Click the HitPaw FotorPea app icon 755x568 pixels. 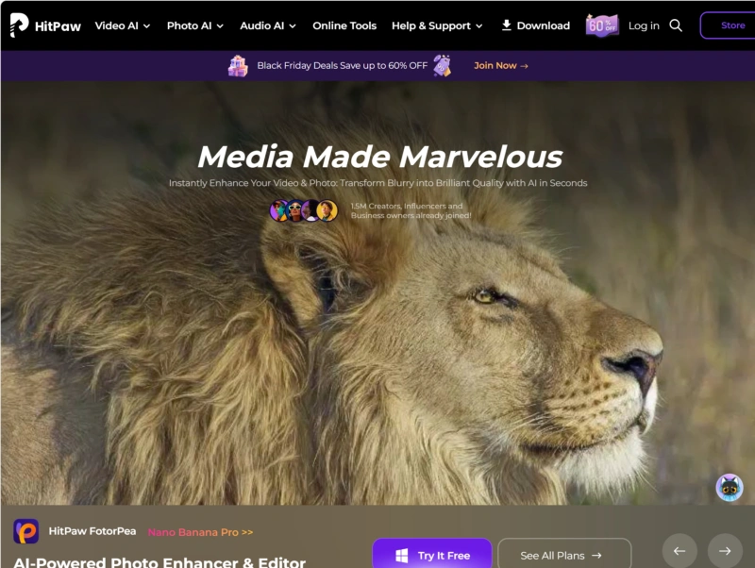pos(26,531)
